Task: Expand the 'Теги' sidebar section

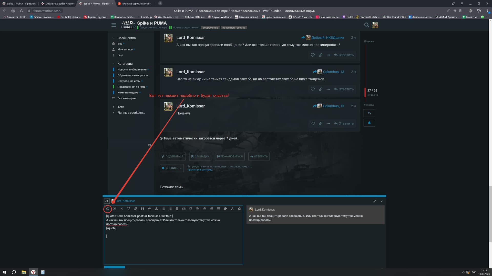Action: 121,107
